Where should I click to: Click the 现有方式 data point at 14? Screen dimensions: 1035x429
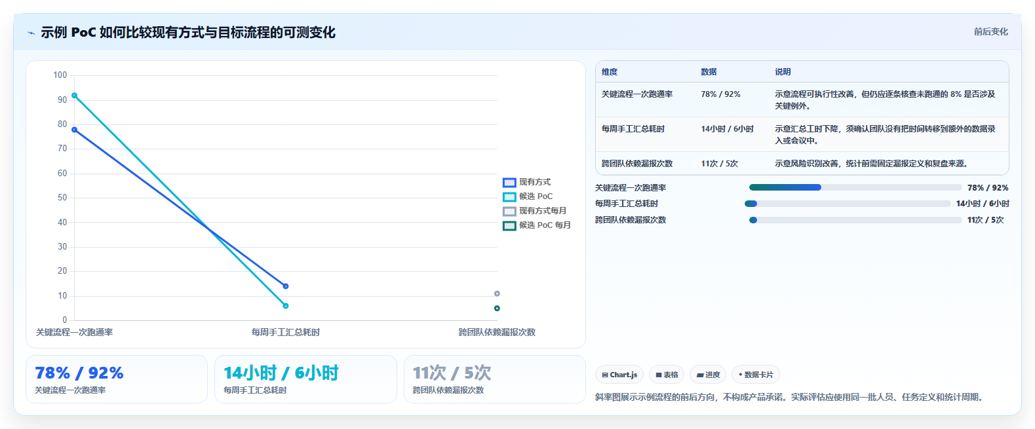click(286, 286)
